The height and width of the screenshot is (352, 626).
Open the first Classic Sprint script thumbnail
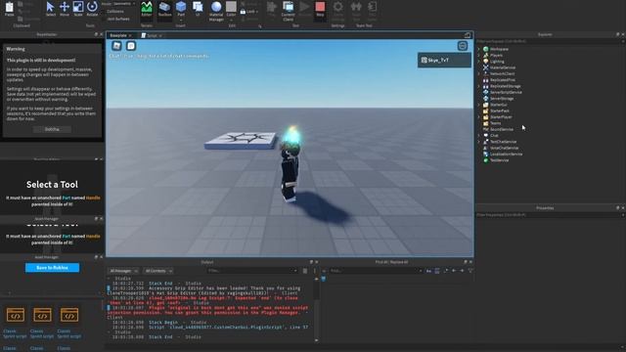click(16, 315)
